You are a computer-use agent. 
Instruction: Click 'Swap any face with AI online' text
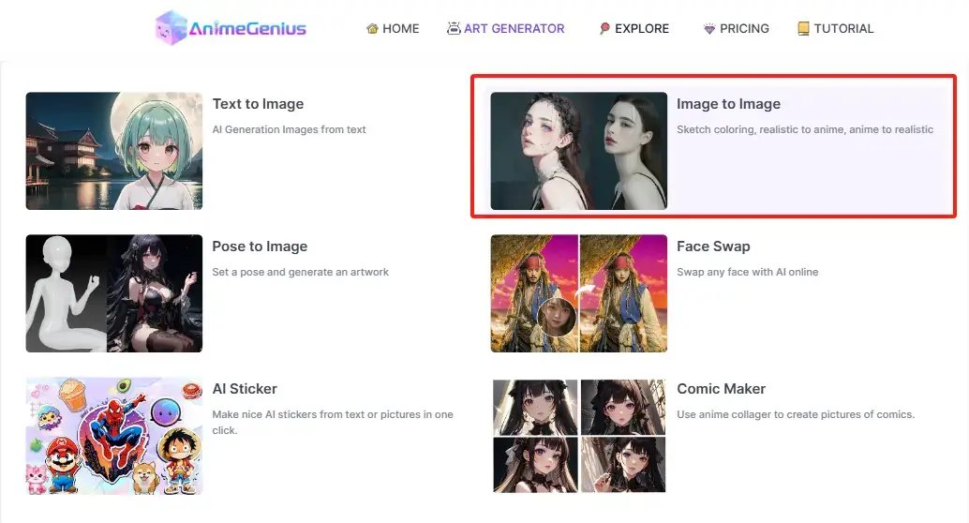click(x=747, y=272)
